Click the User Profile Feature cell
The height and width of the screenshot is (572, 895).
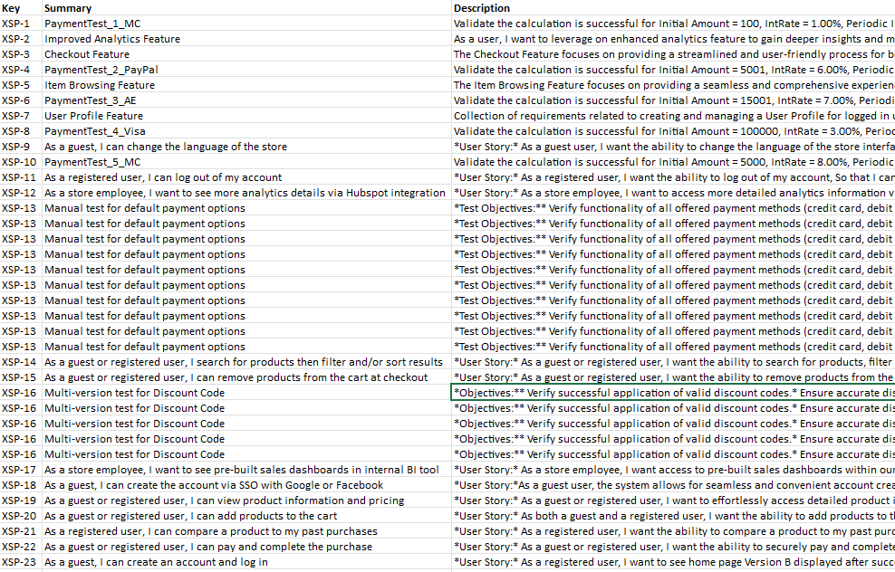[94, 116]
